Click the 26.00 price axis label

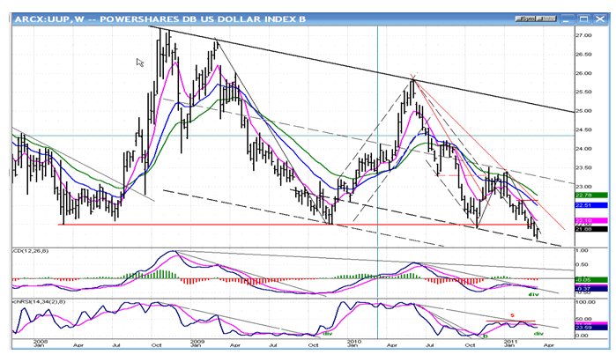(583, 73)
